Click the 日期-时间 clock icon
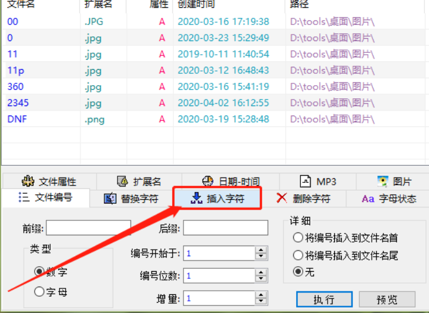429x314 pixels. [x=207, y=181]
